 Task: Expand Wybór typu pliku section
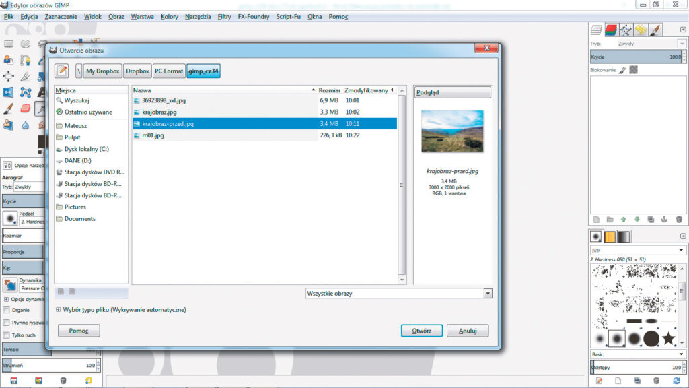[59, 310]
